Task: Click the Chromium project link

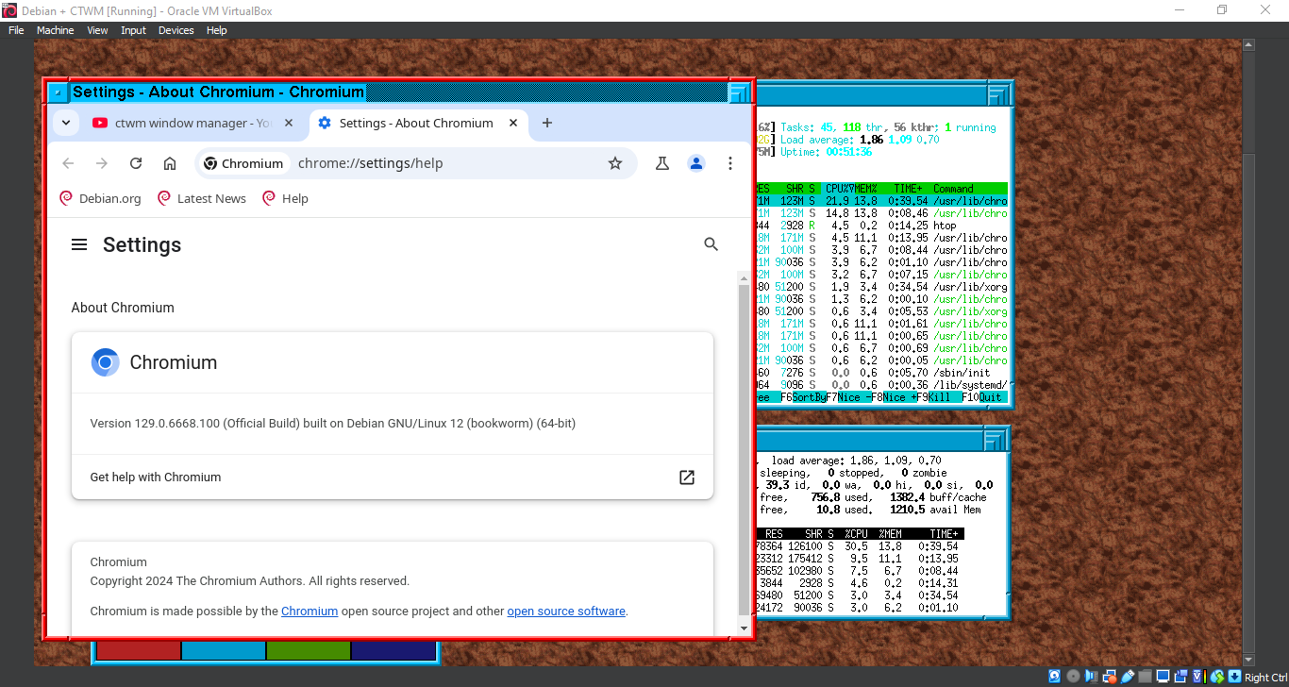Action: pyautogui.click(x=310, y=611)
